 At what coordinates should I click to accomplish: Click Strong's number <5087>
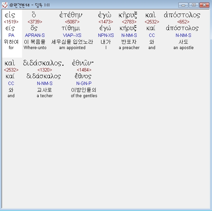(72, 22)
